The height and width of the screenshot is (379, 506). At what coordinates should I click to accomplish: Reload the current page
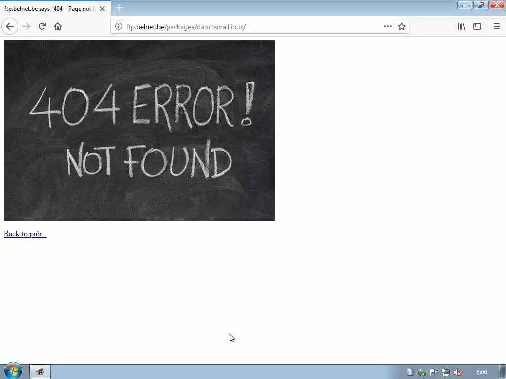(42, 27)
